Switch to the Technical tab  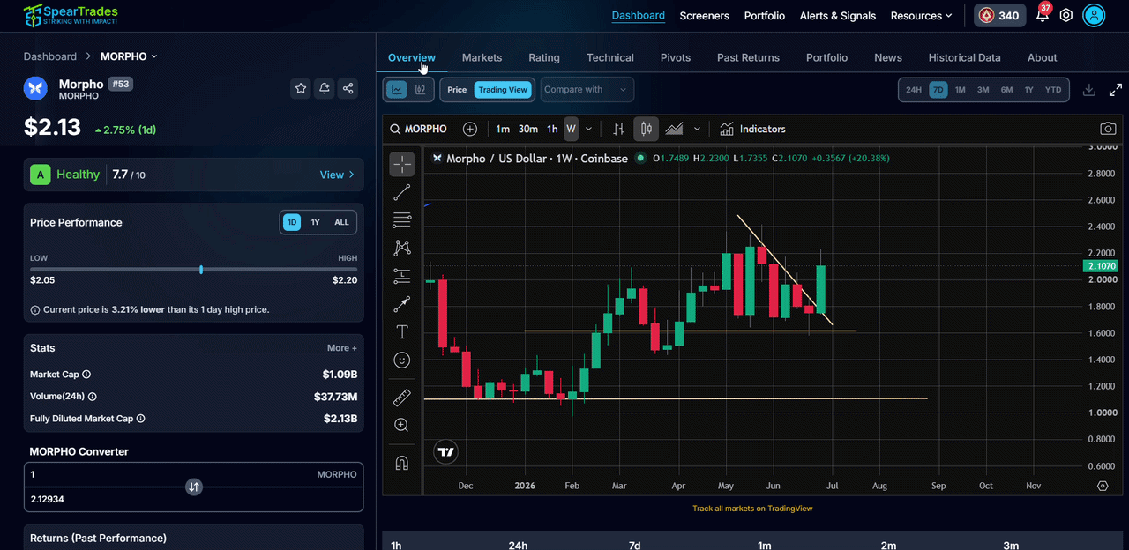click(610, 57)
